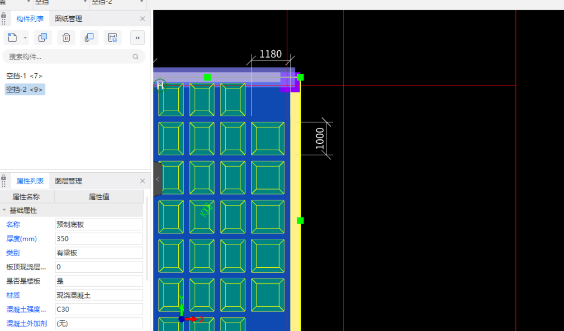The height and width of the screenshot is (331, 564).
Task: Click the 材质 property label
Action: point(13,295)
